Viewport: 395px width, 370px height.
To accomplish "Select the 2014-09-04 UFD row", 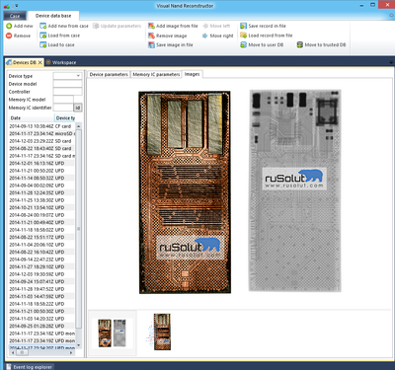I will [x=42, y=185].
